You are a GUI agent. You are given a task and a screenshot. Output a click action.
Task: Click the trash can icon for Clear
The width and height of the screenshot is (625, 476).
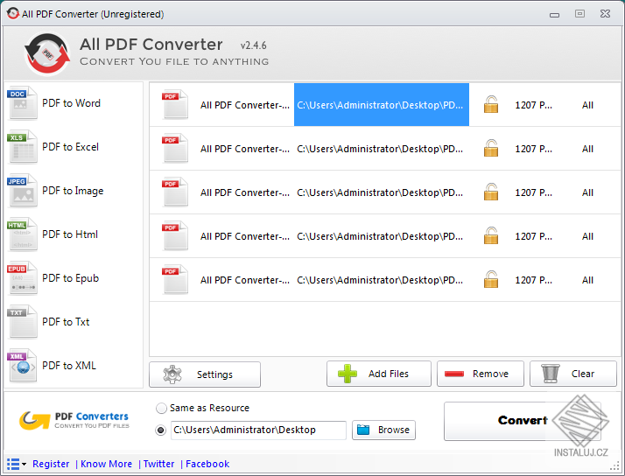point(550,374)
